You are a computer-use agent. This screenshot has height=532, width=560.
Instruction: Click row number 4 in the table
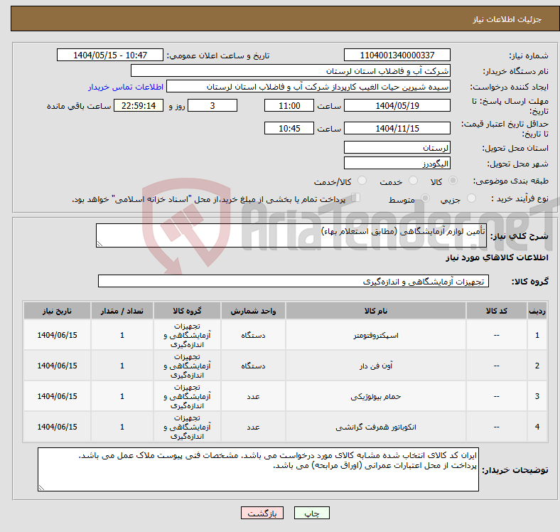click(x=537, y=427)
